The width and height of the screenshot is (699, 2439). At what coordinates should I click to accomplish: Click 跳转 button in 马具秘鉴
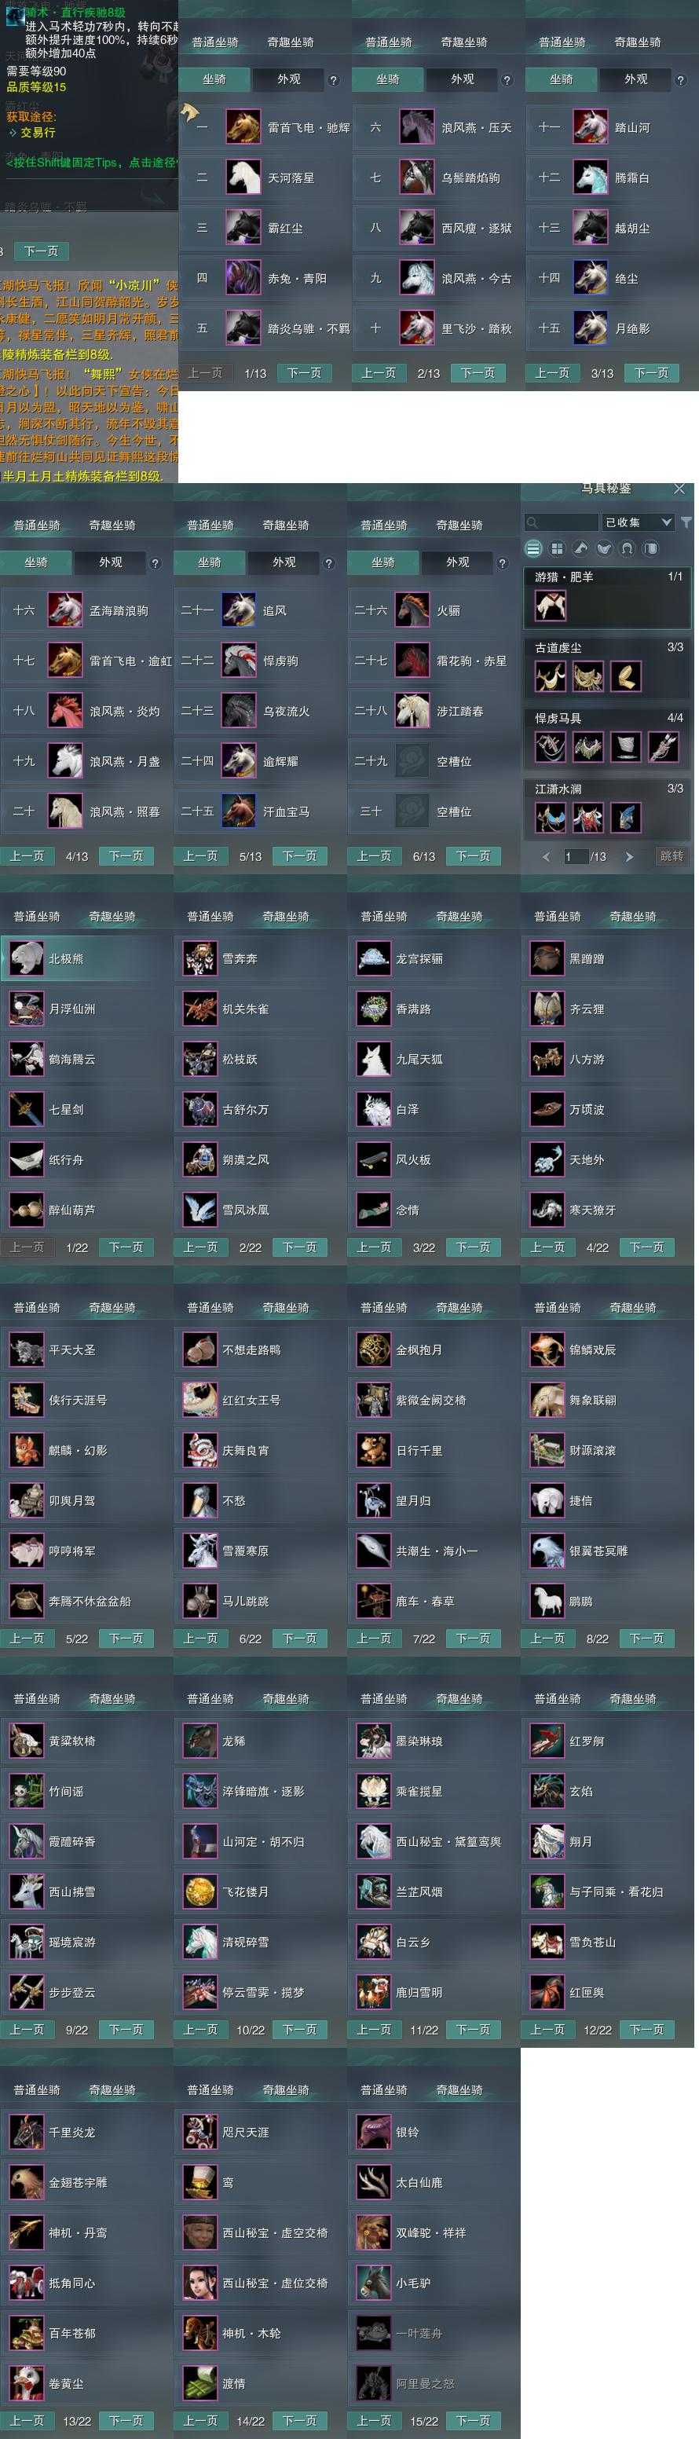672,856
